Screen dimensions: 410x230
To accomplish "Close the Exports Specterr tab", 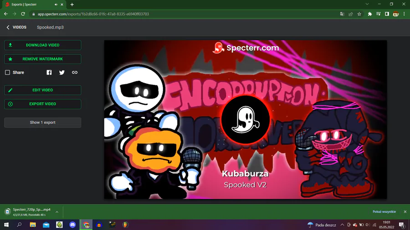I will 62,5.
